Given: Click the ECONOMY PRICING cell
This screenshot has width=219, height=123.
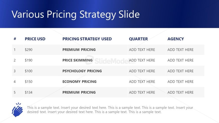Looking at the screenshot, I should click(x=79, y=81).
